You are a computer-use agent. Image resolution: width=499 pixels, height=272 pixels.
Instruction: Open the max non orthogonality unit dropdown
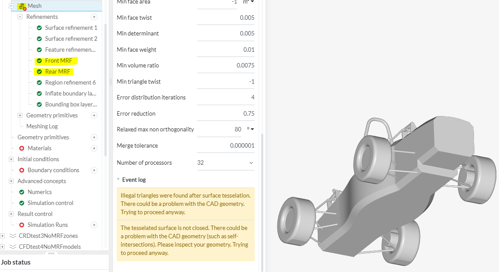point(251,129)
